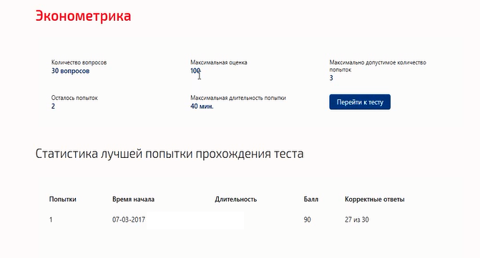Click the score cell showing 90
This screenshot has width=480, height=258.
[x=307, y=219]
